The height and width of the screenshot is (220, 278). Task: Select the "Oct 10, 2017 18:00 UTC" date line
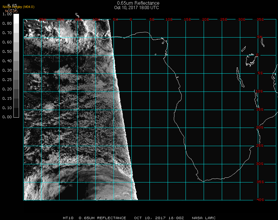pos(137,8)
